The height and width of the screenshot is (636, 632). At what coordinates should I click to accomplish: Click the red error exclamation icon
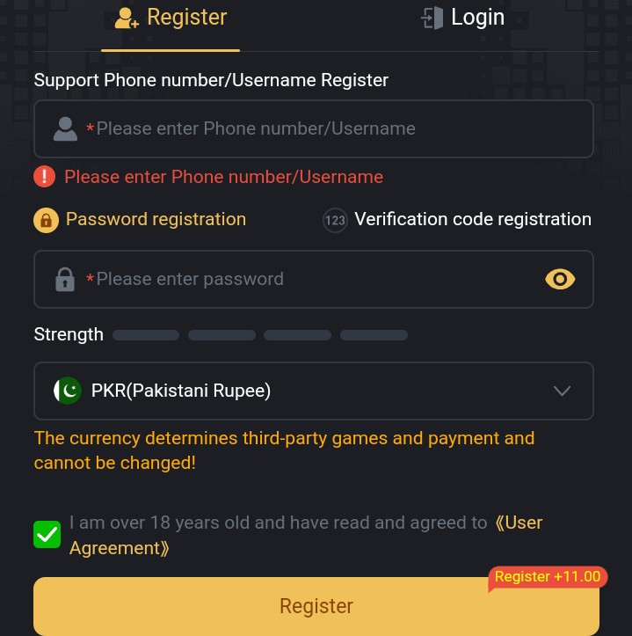45,177
